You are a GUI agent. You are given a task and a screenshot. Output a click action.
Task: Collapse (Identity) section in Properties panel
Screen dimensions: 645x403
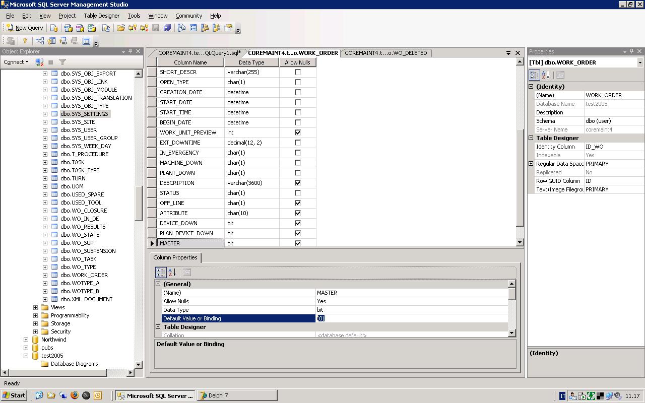click(531, 87)
